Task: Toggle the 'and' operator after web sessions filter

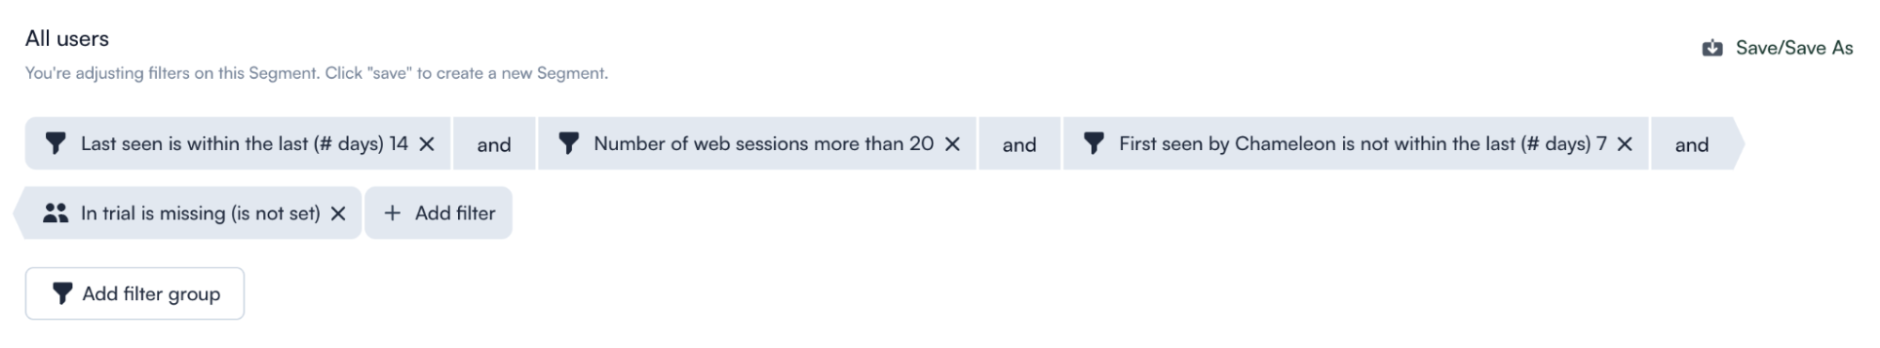Action: pyautogui.click(x=1019, y=144)
